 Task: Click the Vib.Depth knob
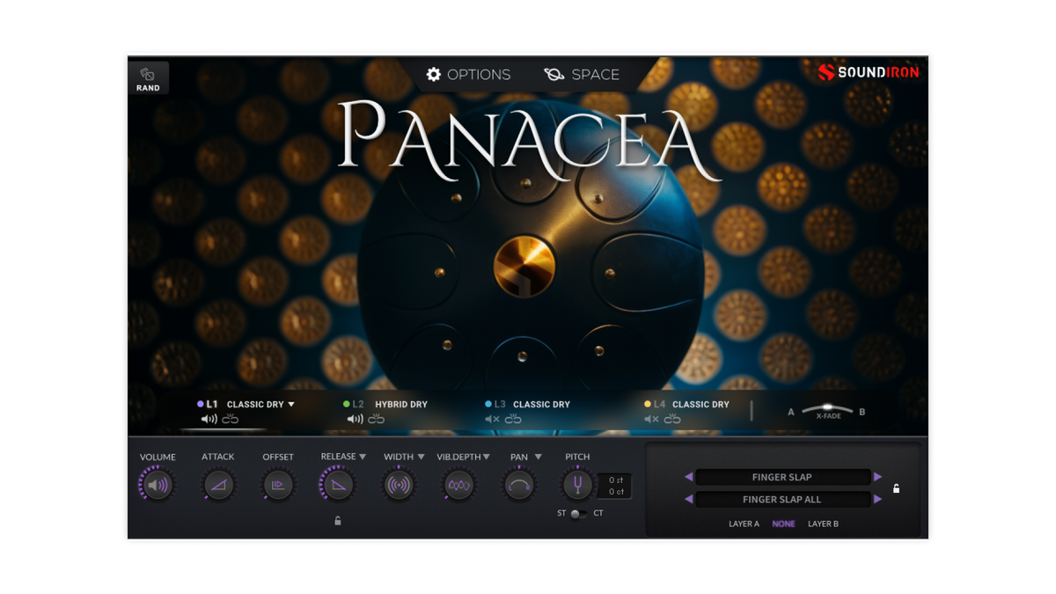coord(458,485)
